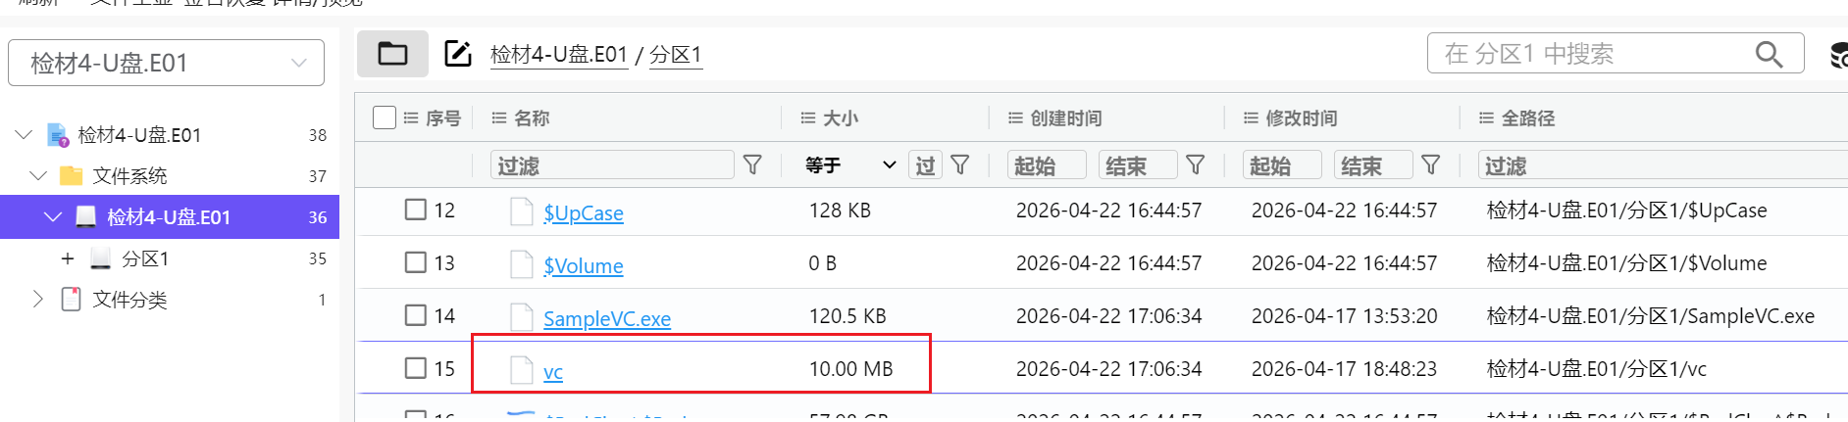Click the size column filter funnel

(960, 164)
